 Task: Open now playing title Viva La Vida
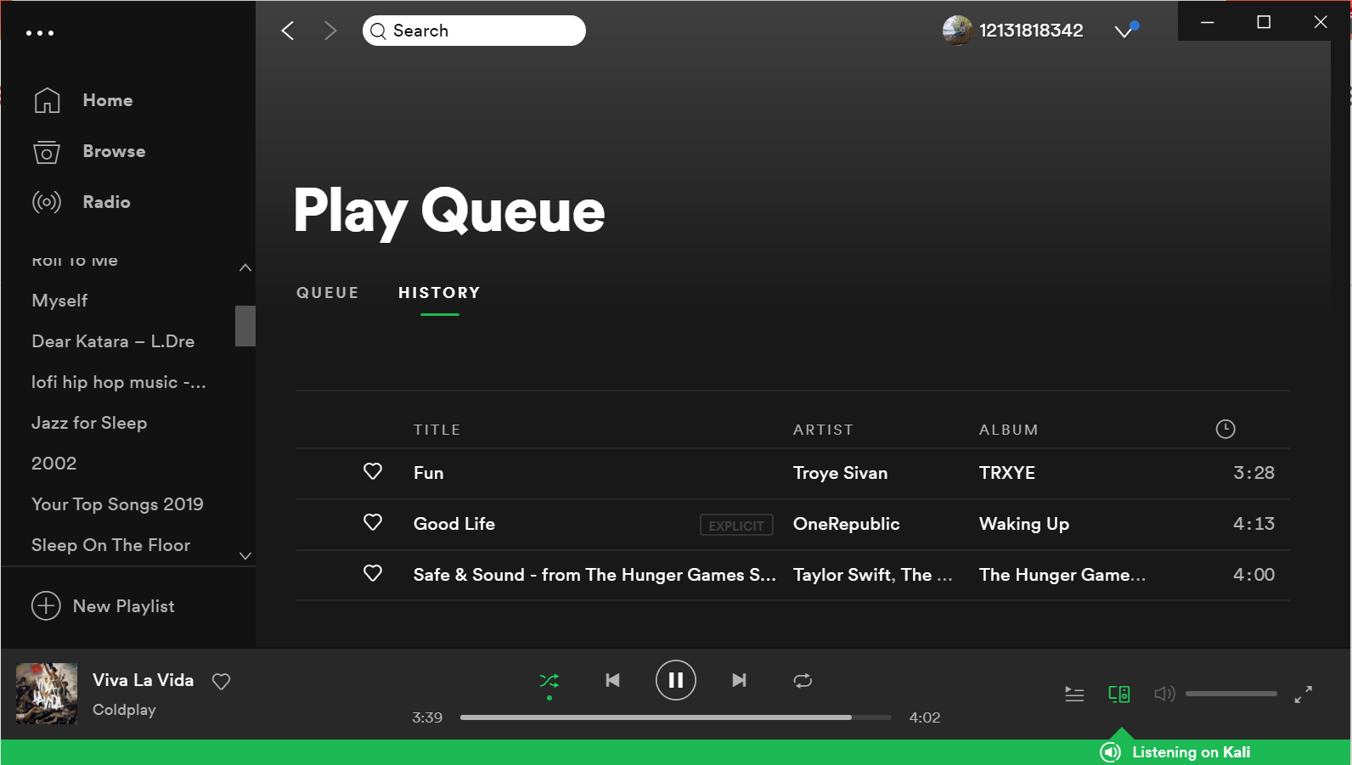pyautogui.click(x=143, y=680)
